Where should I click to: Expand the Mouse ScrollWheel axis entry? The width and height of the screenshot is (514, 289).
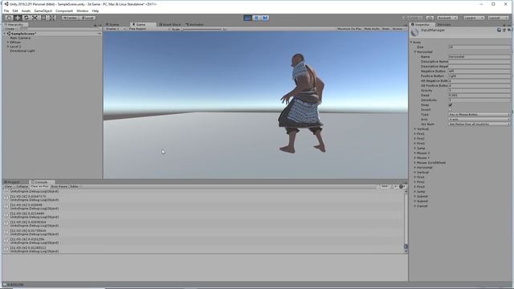tap(415, 162)
